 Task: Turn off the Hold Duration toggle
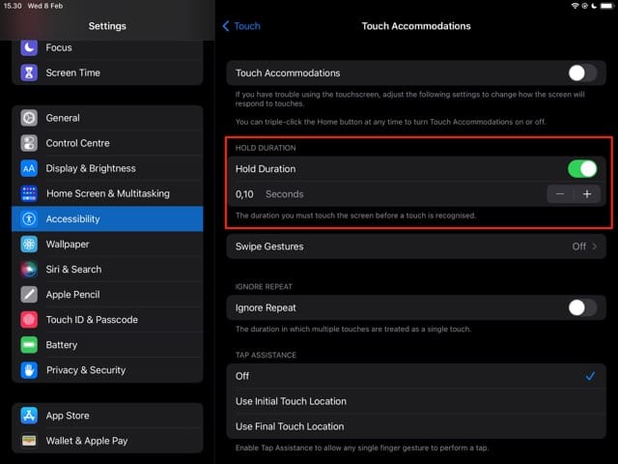(x=581, y=169)
